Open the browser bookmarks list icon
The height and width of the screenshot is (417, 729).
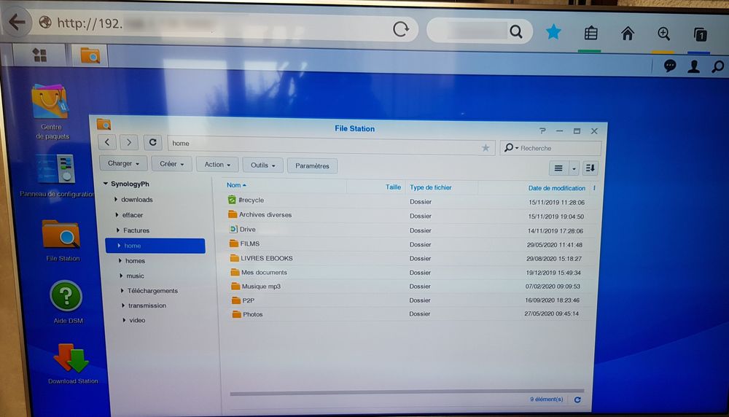click(x=590, y=33)
